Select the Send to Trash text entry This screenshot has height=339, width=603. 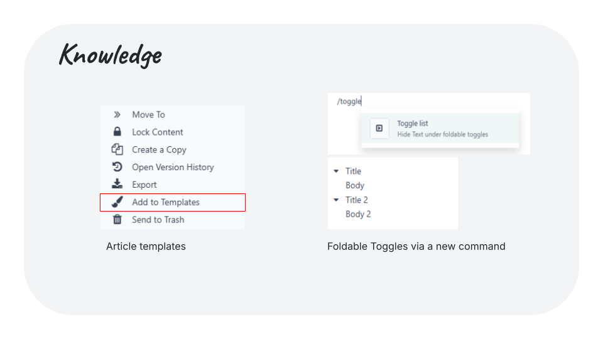click(x=158, y=220)
